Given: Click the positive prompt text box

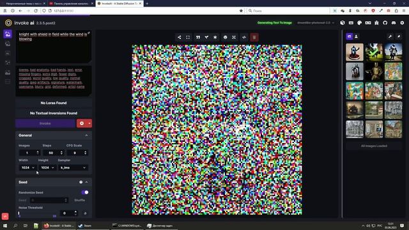Looking at the screenshot, I should click(x=54, y=47).
